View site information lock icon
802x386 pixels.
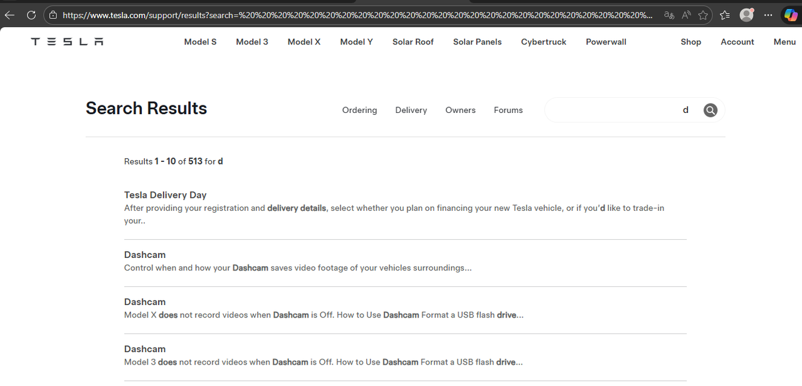click(x=53, y=15)
